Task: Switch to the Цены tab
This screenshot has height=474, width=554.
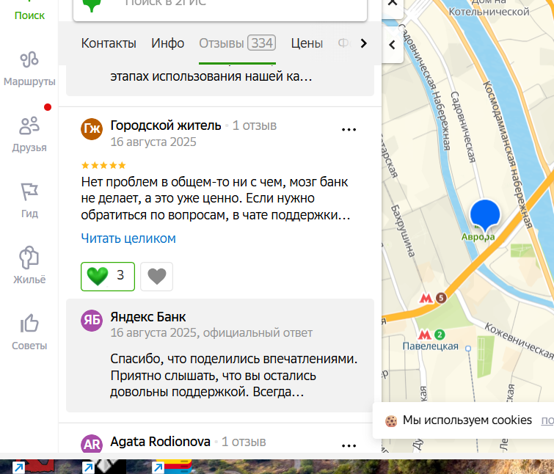Action: coord(307,43)
